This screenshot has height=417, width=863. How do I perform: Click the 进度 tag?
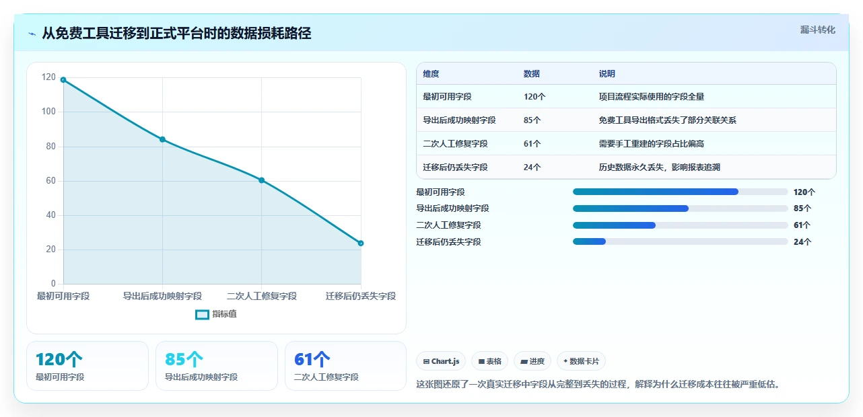pyautogui.click(x=532, y=361)
